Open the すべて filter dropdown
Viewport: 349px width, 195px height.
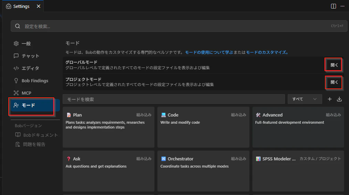tap(305, 99)
